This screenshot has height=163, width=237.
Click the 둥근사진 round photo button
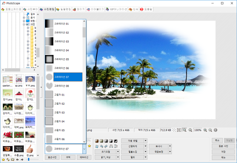52,157
